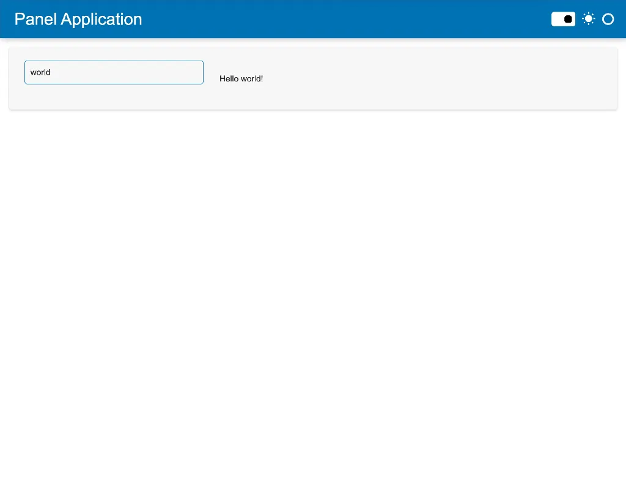The width and height of the screenshot is (626, 501).
Task: Click the word "Application" in the header title
Action: [101, 19]
